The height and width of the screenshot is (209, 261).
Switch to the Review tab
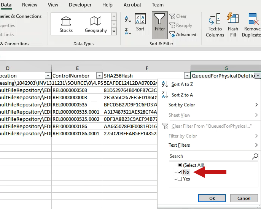pyautogui.click(x=30, y=5)
